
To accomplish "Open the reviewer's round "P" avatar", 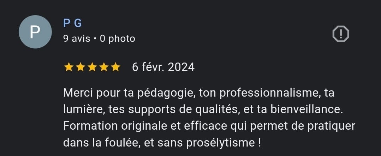I will click(35, 32).
